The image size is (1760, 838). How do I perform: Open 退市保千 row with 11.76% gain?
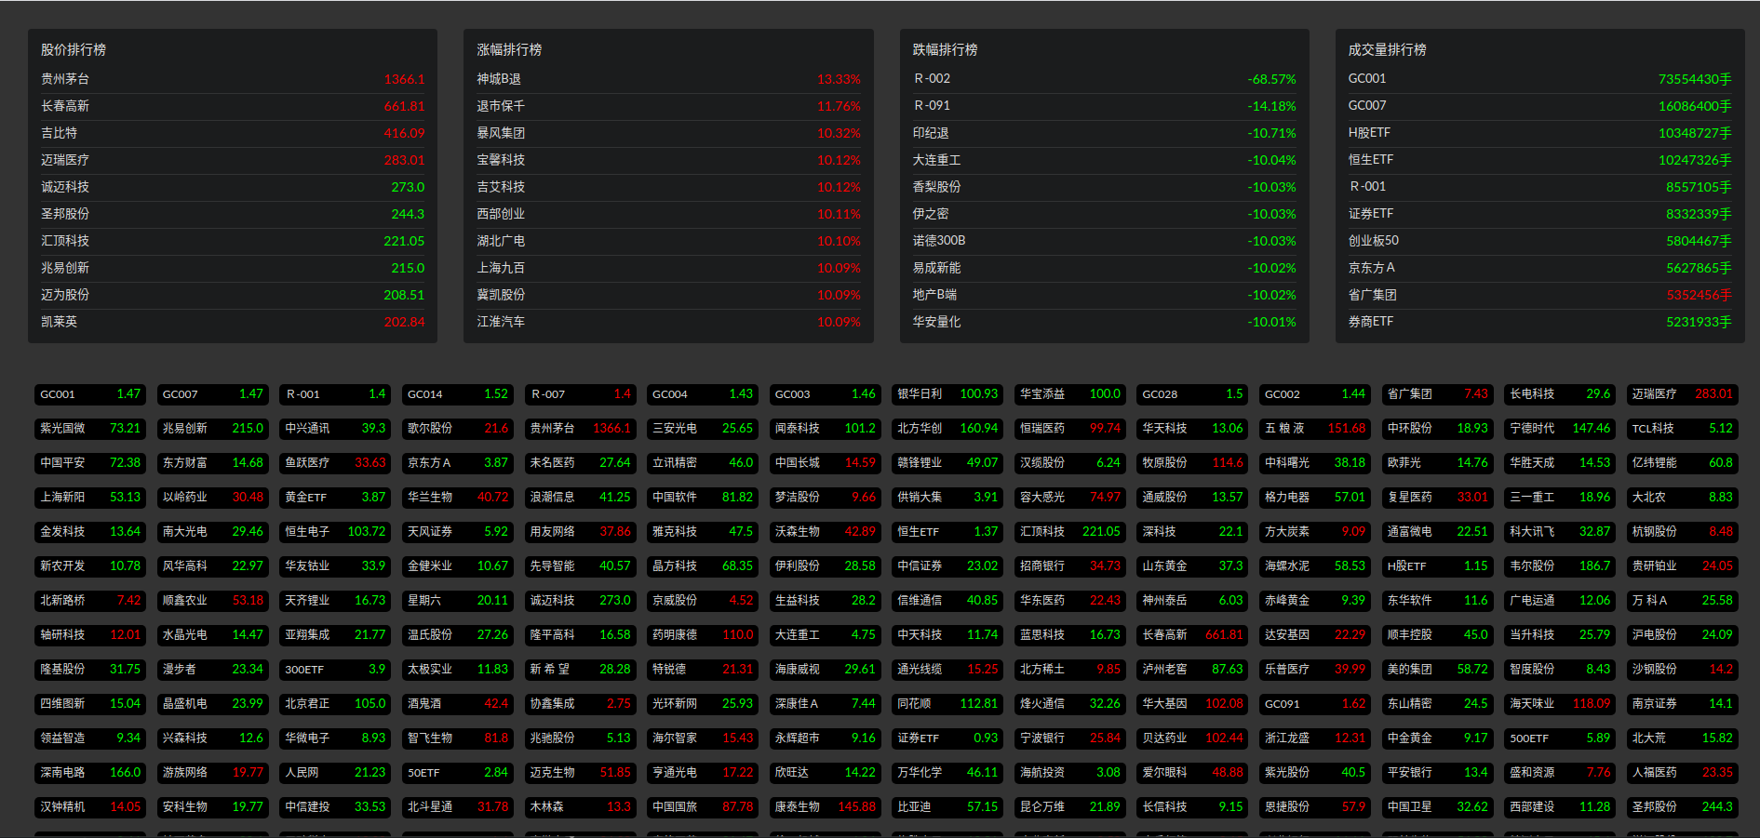(668, 106)
